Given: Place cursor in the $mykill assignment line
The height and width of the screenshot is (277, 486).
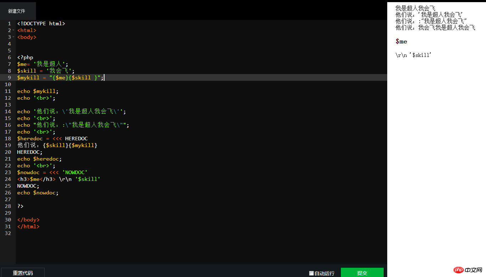Looking at the screenshot, I should coord(60,78).
